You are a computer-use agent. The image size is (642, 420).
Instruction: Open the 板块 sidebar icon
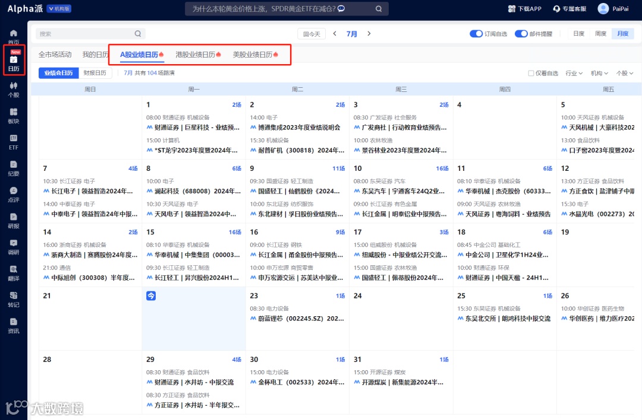point(14,112)
